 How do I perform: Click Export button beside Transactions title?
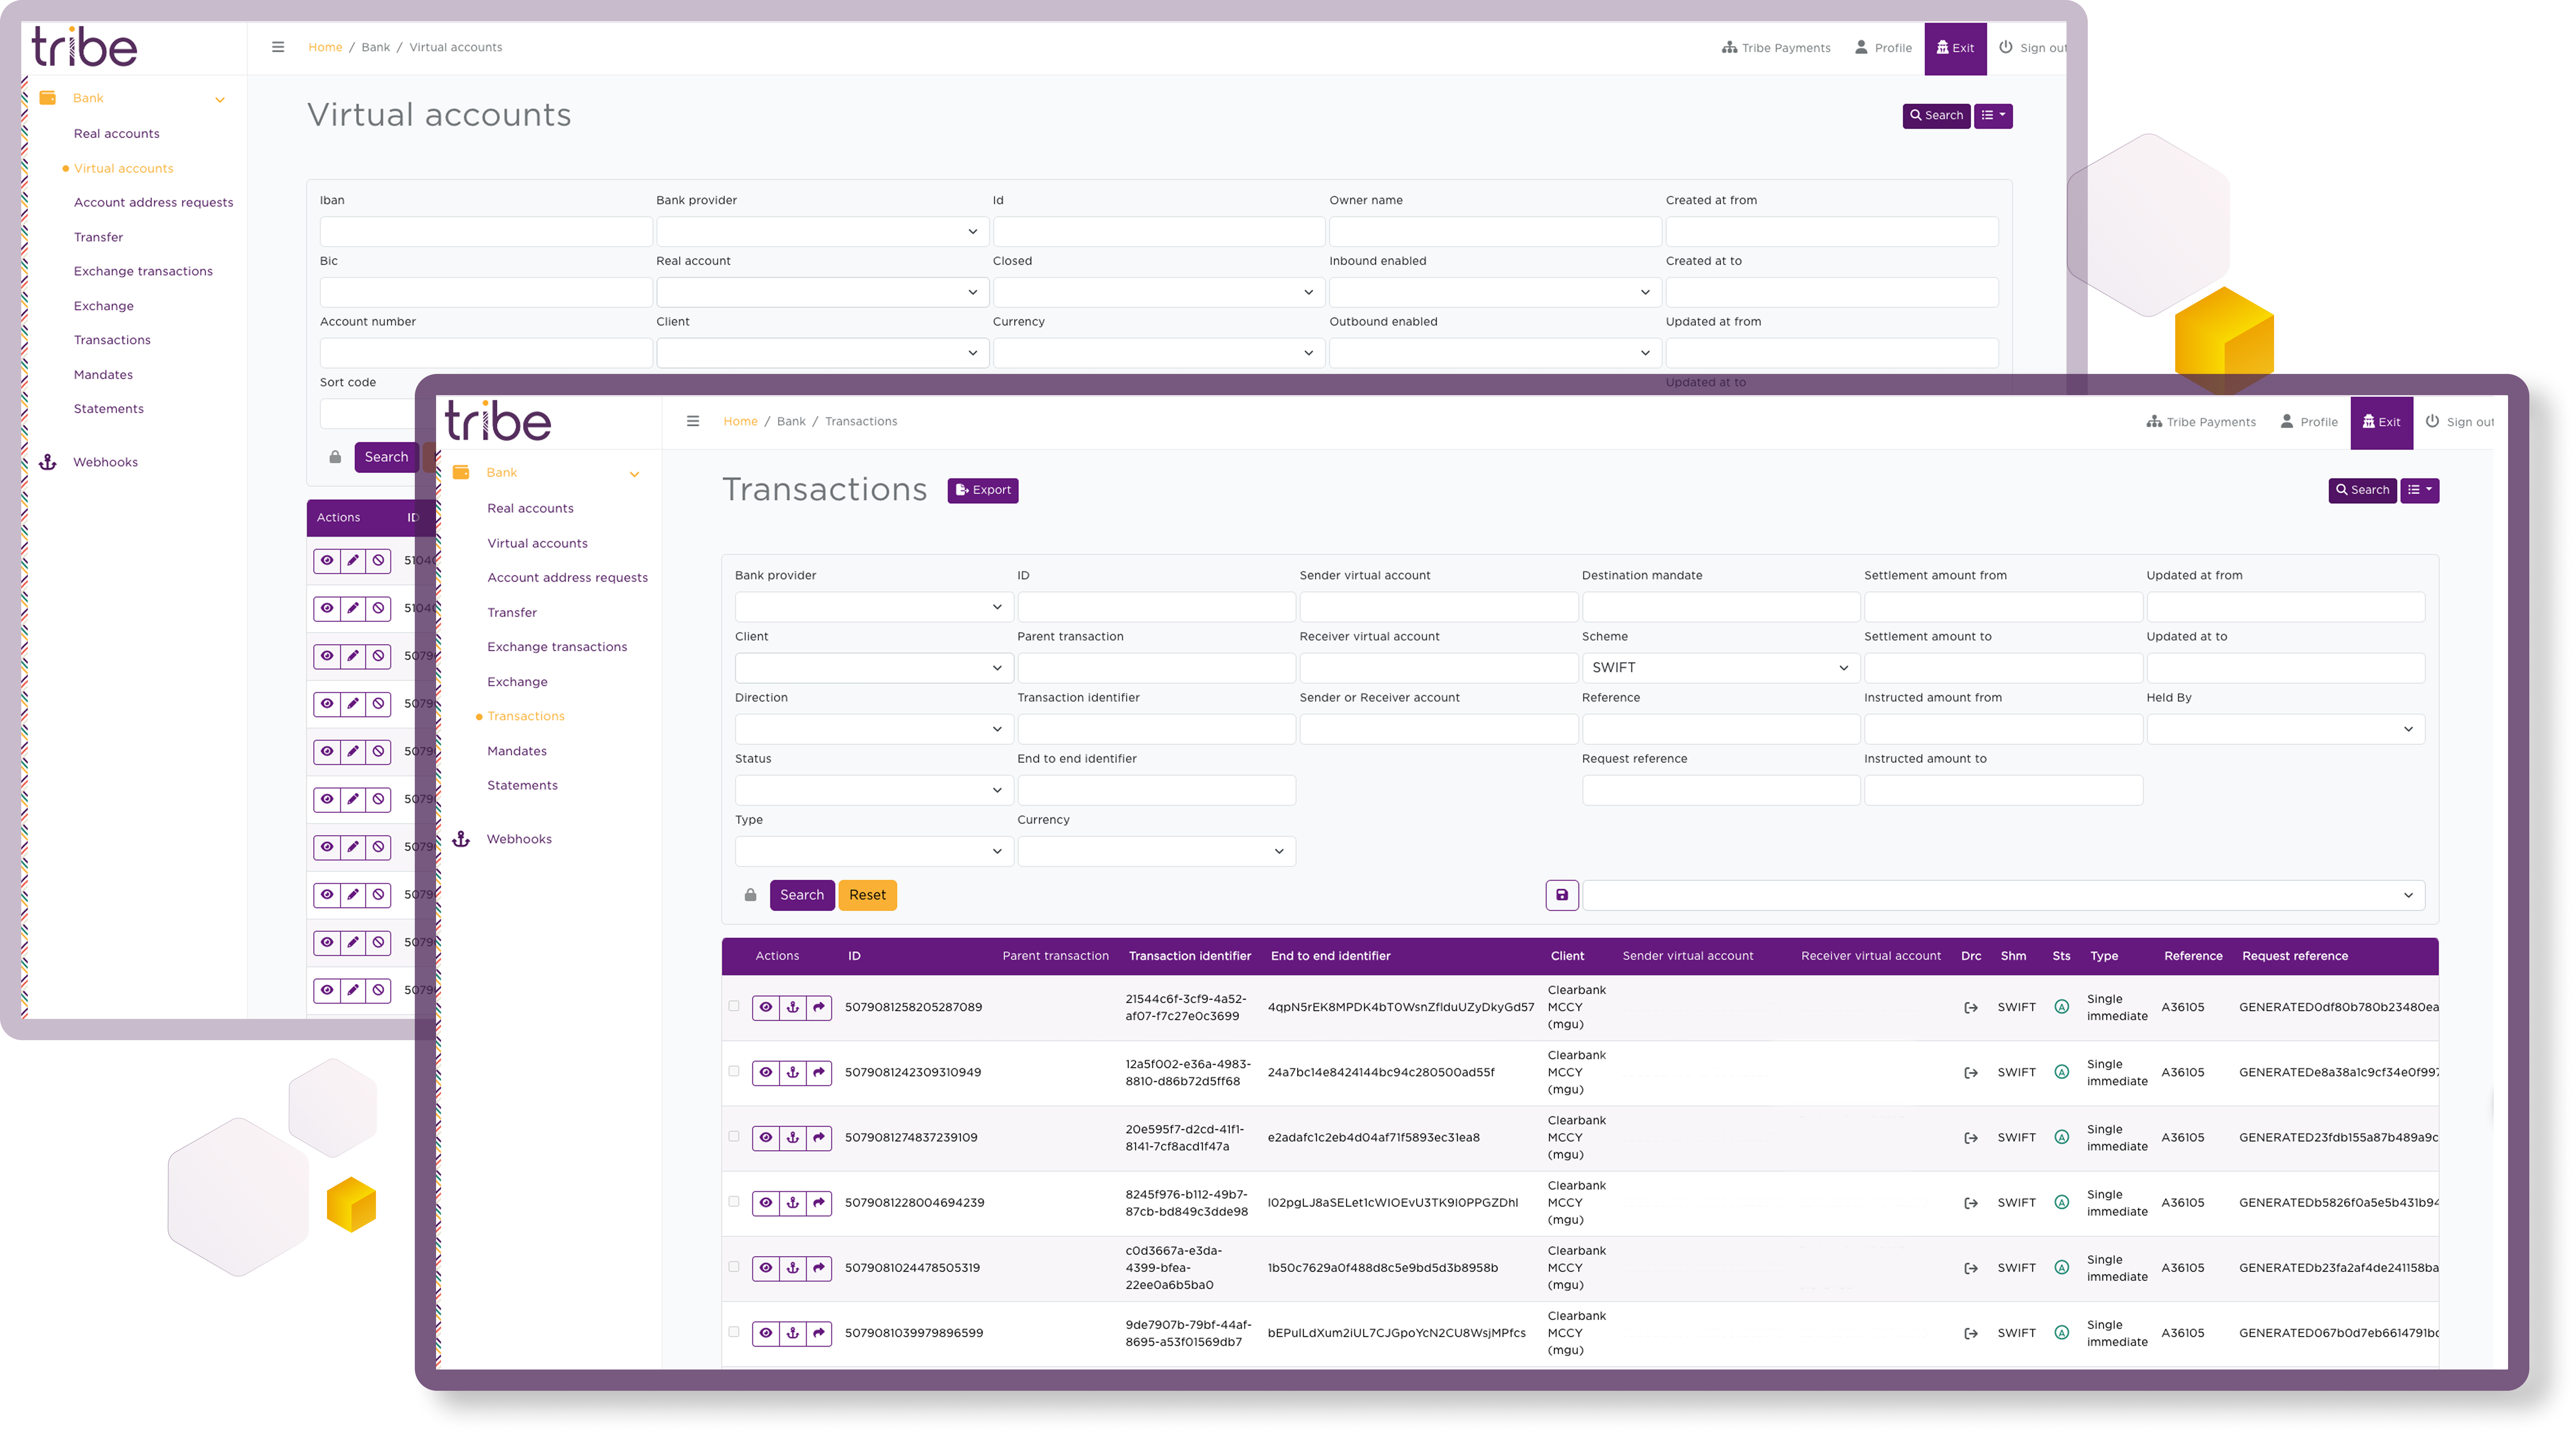[983, 490]
